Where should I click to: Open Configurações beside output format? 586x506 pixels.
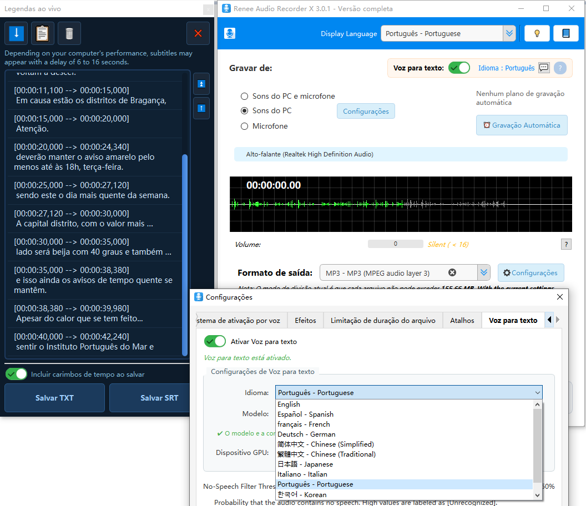tap(531, 272)
